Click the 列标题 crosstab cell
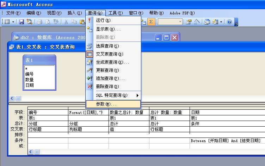The width and height of the screenshot is (265, 166). pos(88,129)
